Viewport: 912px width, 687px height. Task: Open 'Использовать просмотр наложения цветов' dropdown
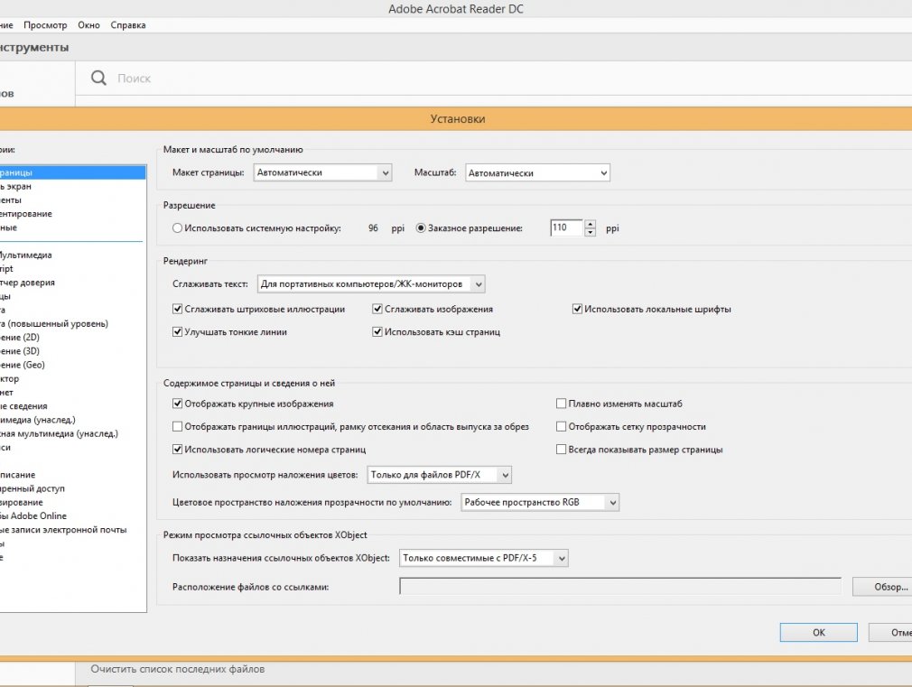439,475
